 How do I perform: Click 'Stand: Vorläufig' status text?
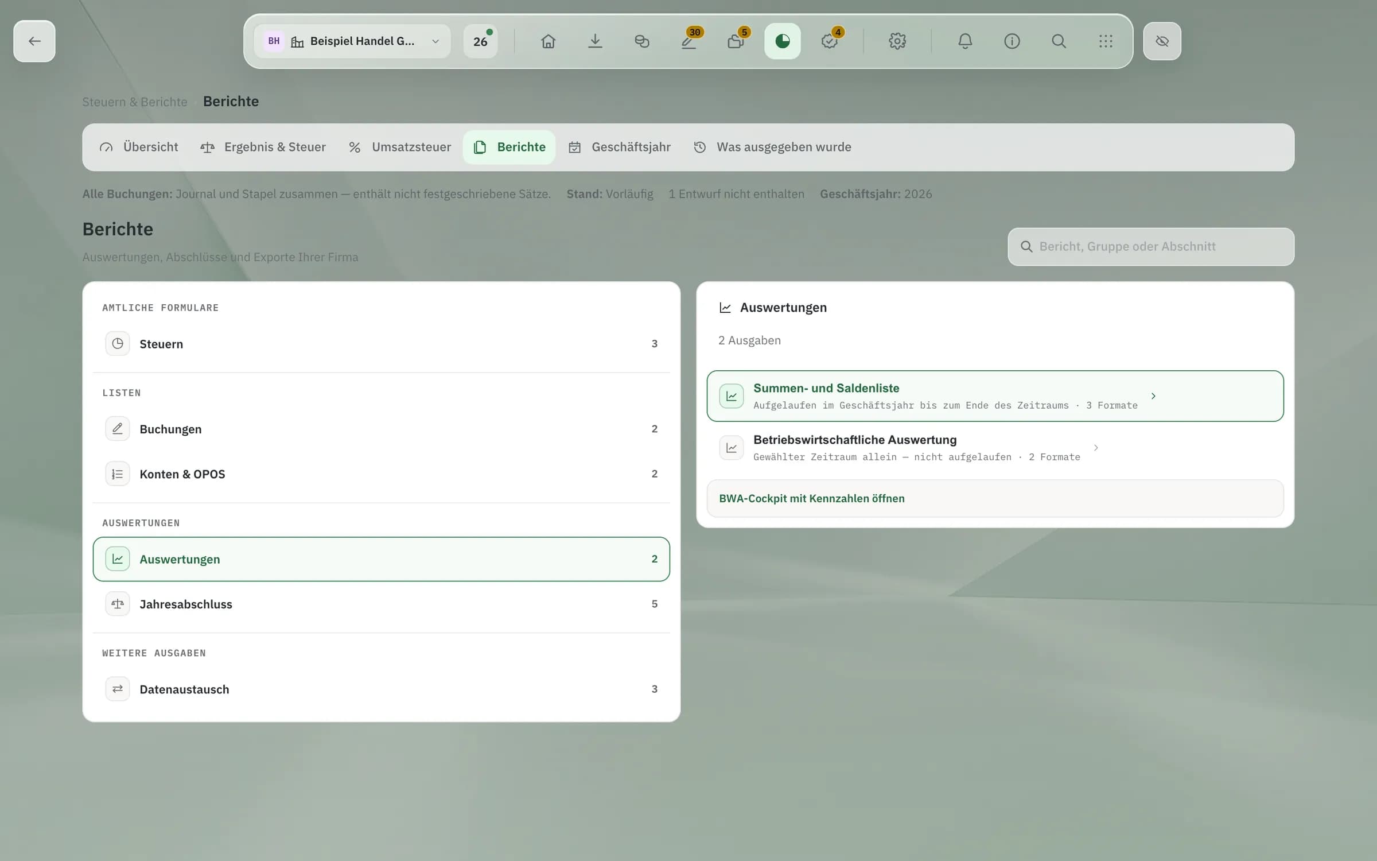610,194
